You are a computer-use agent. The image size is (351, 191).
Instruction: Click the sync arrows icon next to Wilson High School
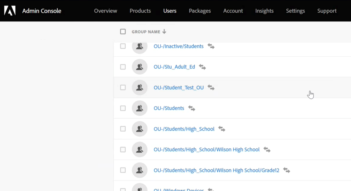(267, 150)
